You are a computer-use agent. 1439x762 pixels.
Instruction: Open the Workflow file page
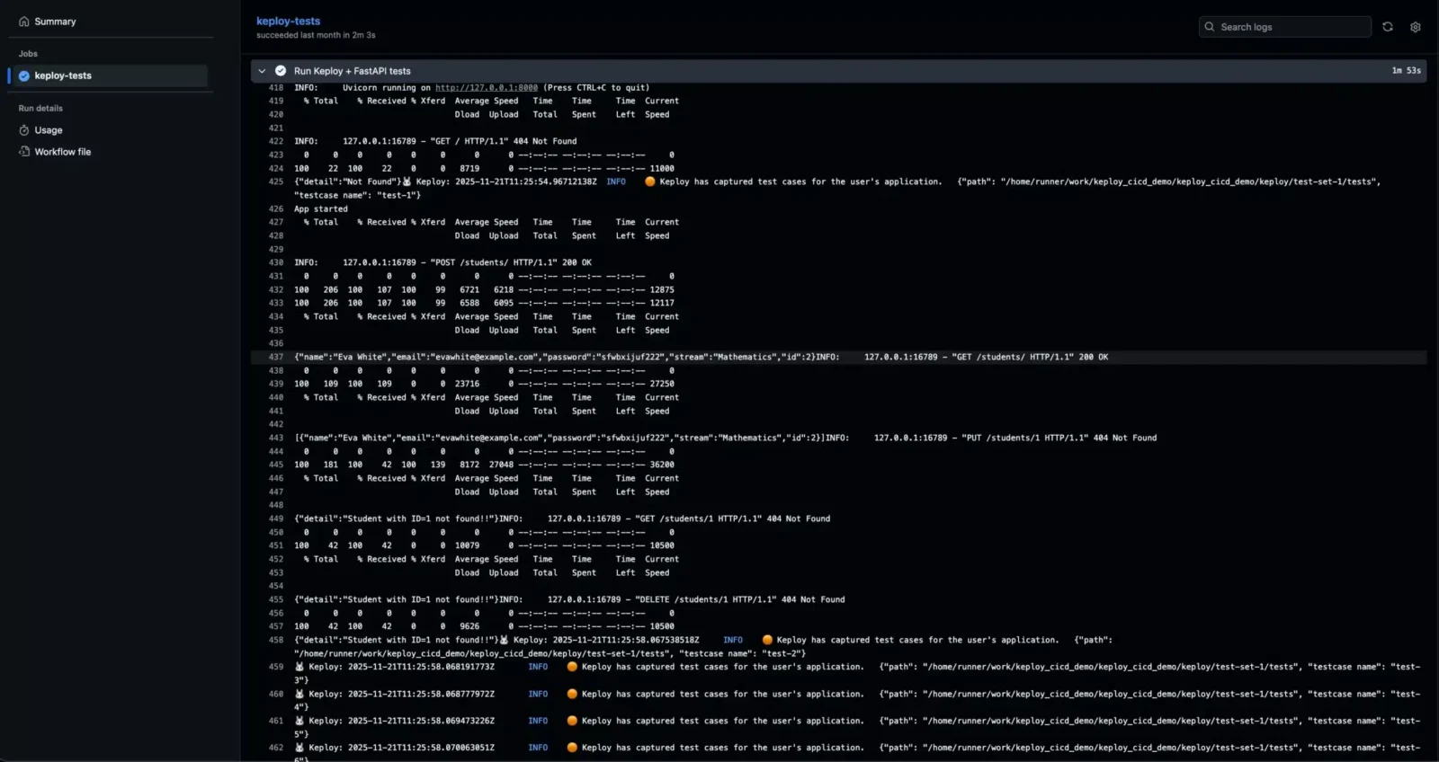pos(62,152)
